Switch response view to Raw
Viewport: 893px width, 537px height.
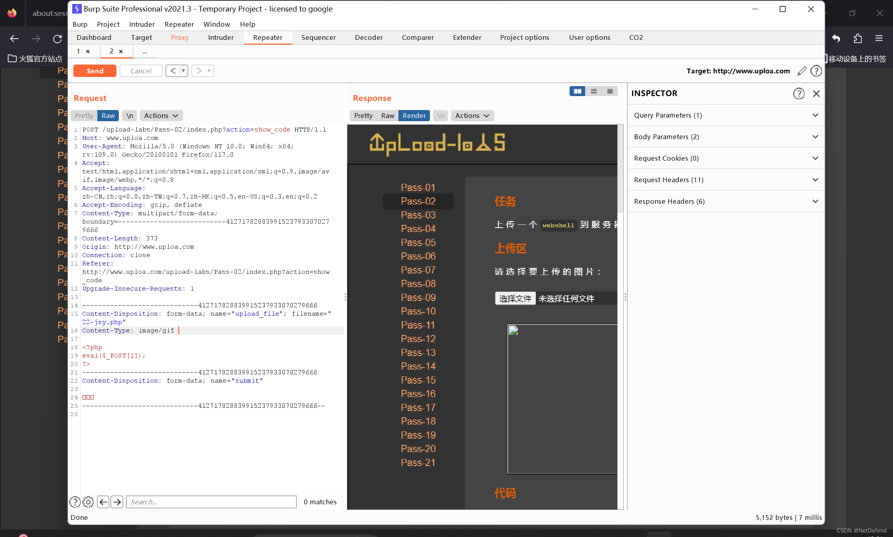(x=388, y=116)
